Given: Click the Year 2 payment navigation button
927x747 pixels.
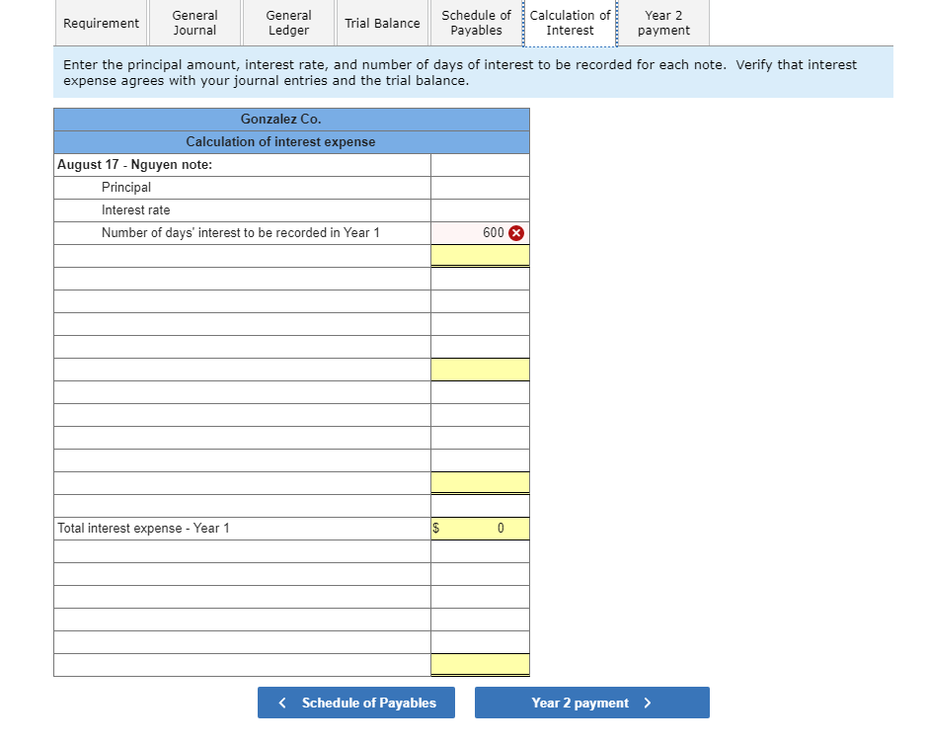Looking at the screenshot, I should [x=591, y=703].
